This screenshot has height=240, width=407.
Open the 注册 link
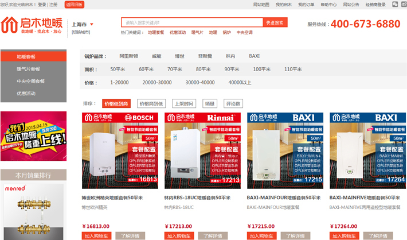point(53,5)
